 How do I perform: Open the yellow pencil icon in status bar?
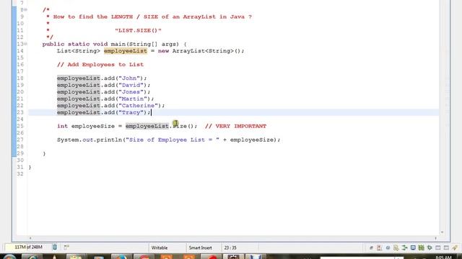point(455,247)
